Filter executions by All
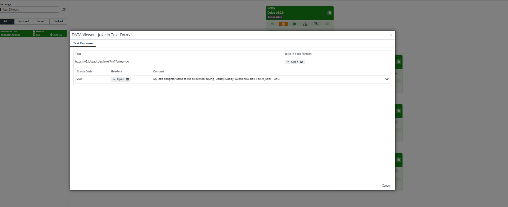This screenshot has height=207, width=508. click(6, 21)
